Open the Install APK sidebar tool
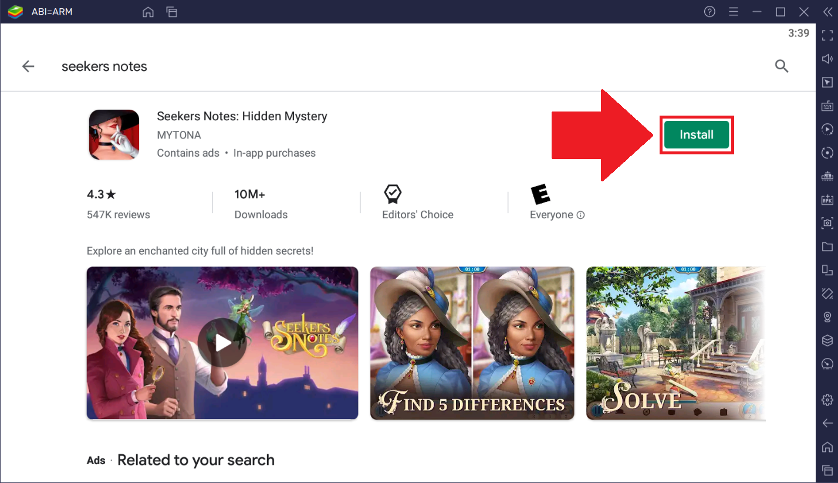 click(x=827, y=200)
